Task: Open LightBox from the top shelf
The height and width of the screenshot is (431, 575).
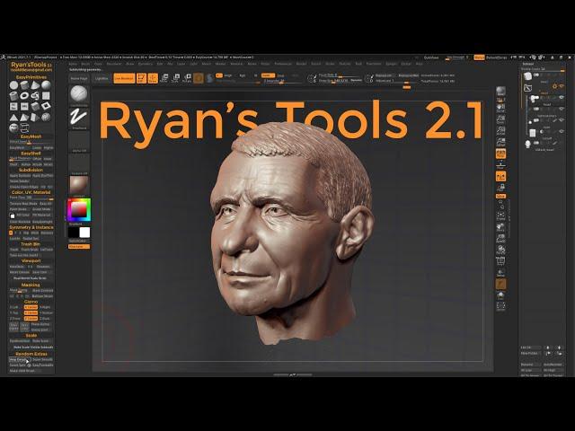Action: [102, 78]
